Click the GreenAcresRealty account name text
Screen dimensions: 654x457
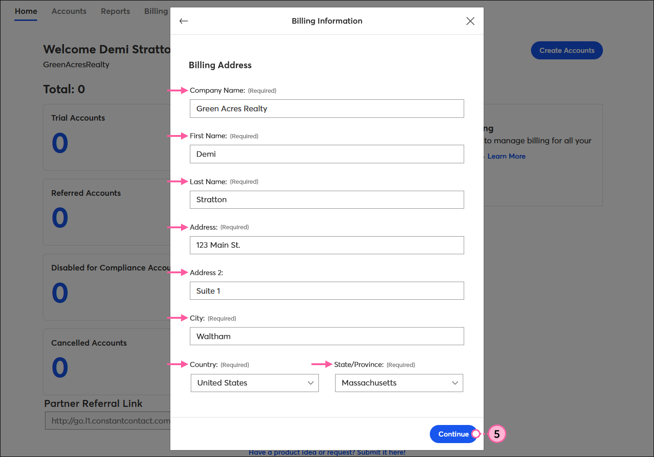point(76,64)
